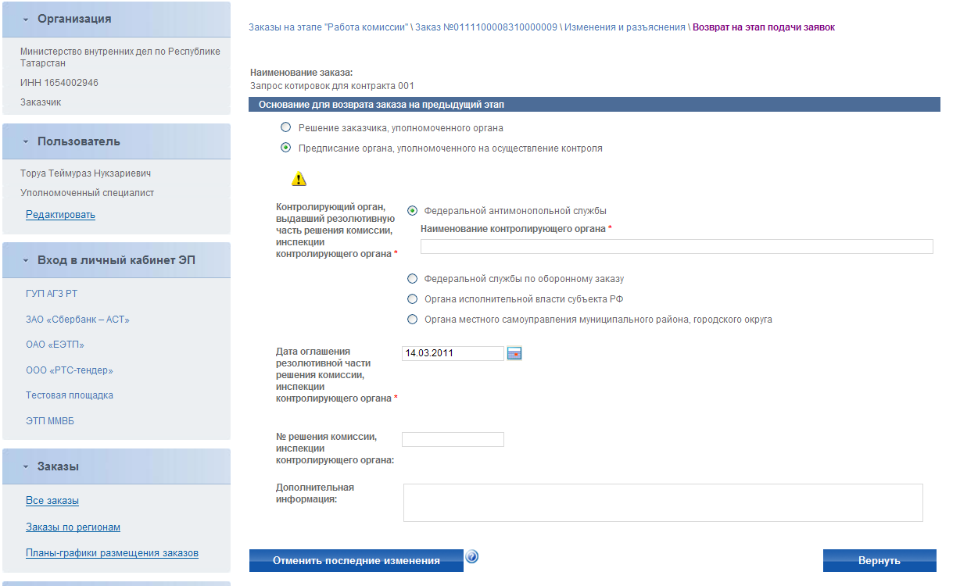Click the yellow warning triangle icon
The height and width of the screenshot is (586, 960).
click(x=299, y=179)
